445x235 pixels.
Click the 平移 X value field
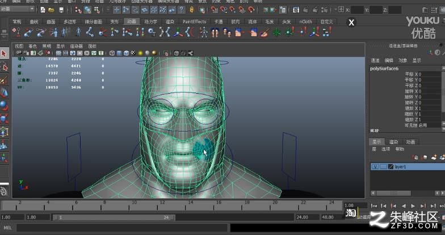[429, 74]
